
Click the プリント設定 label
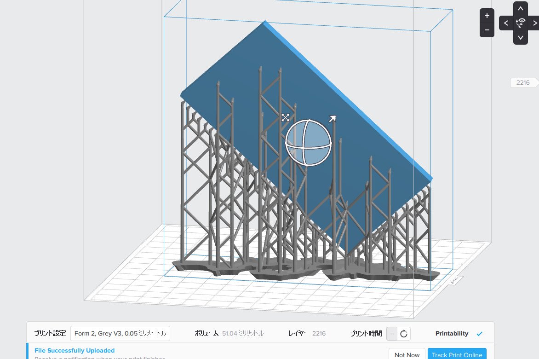[x=50, y=333]
